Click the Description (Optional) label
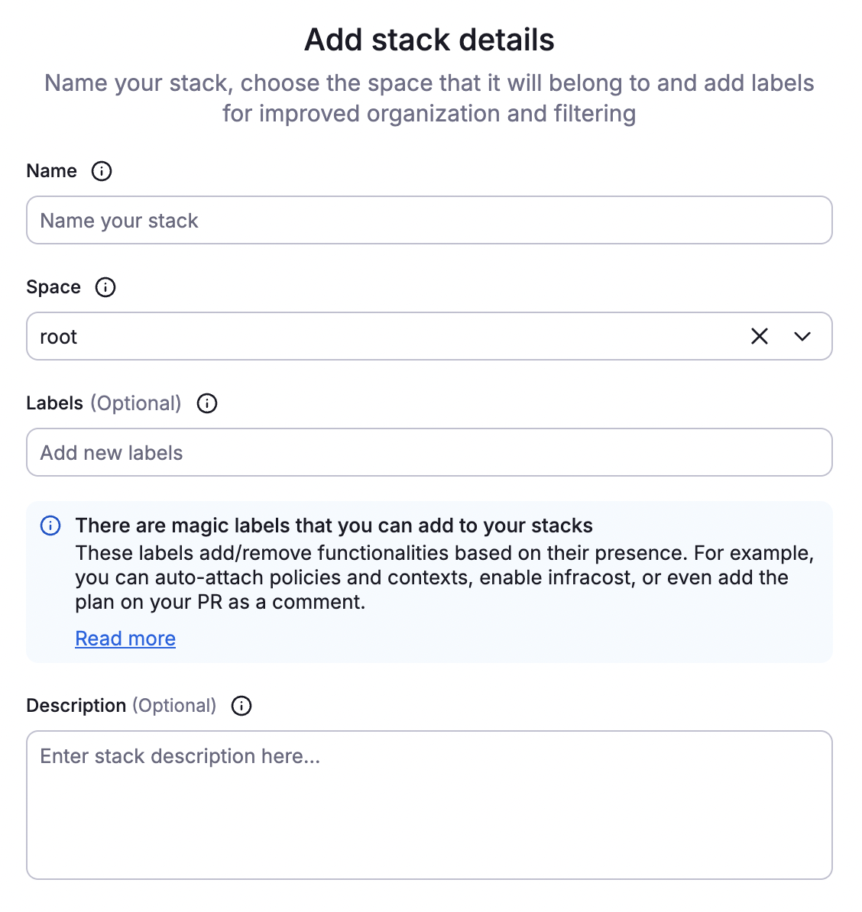 coord(122,706)
